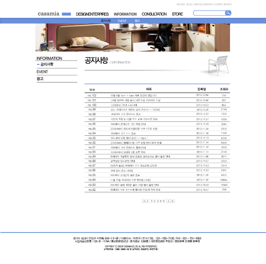This screenshot has width=266, height=264.
Task: Open notice no.93 title
Action: (x=129, y=138)
